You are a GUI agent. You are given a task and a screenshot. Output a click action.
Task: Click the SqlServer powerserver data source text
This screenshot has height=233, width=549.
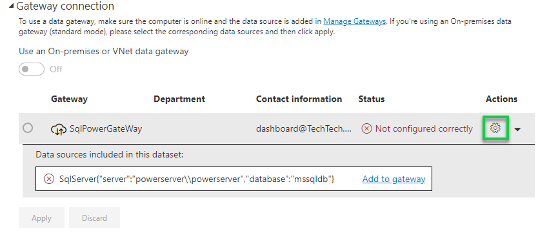pyautogui.click(x=197, y=179)
